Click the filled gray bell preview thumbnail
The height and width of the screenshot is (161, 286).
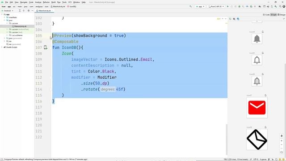click(257, 39)
